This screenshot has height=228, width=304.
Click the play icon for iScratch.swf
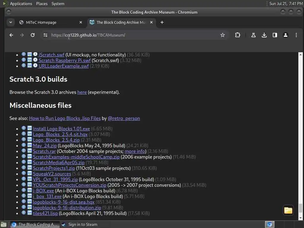click(x=35, y=54)
